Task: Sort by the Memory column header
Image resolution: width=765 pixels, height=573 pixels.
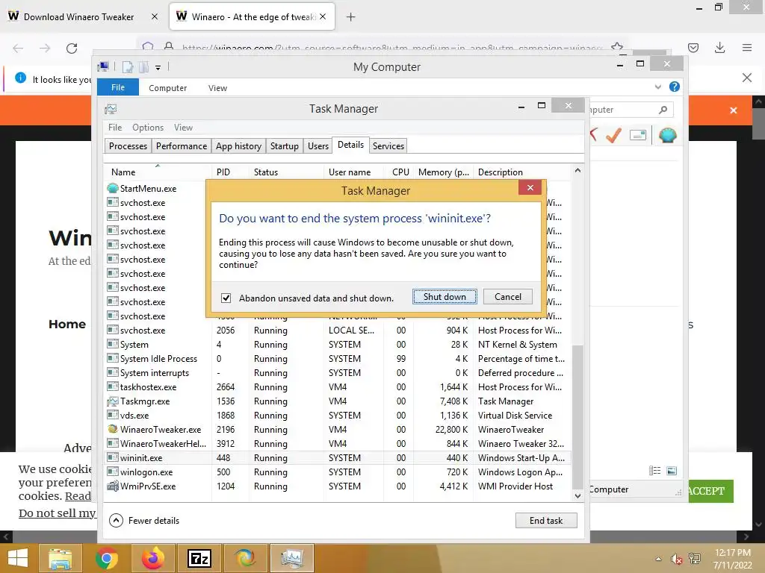Action: [x=444, y=172]
